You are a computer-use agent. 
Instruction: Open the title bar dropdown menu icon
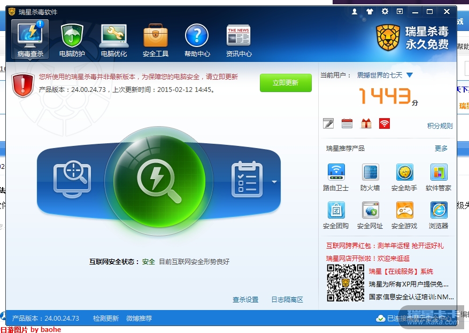(399, 12)
